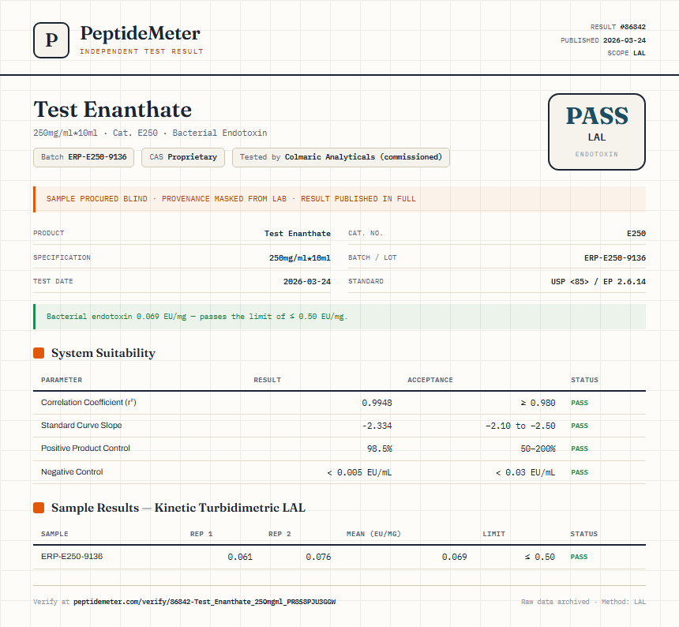Click the 0.9948 correlation result

coord(377,403)
